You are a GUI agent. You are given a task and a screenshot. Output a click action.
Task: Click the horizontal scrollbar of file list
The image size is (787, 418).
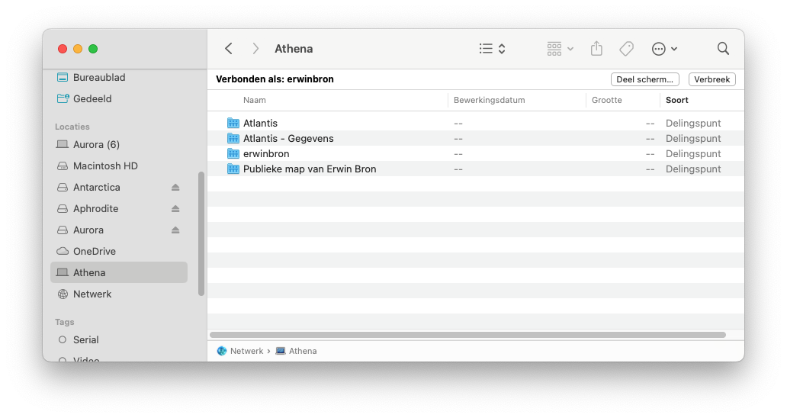coord(467,335)
